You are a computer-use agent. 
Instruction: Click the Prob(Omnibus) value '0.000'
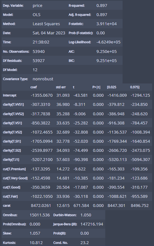click(35, 224)
